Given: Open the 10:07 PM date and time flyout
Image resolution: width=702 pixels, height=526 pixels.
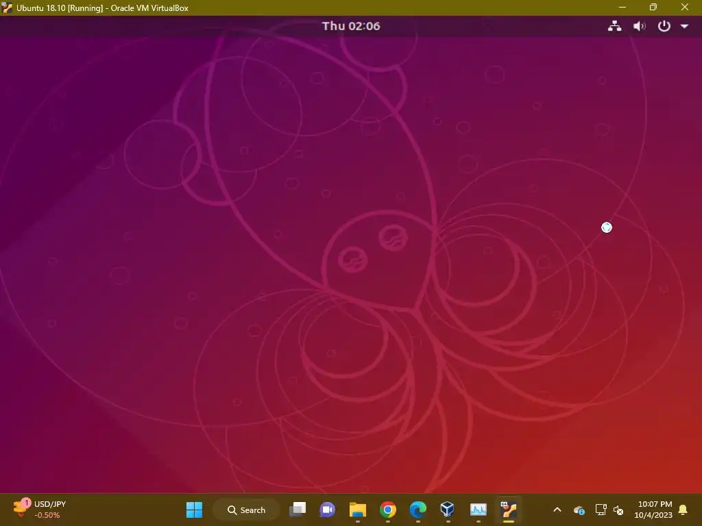Looking at the screenshot, I should (x=653, y=510).
